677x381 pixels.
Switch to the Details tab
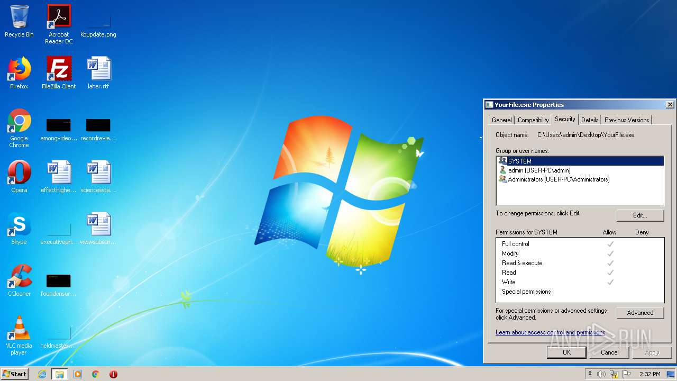590,120
